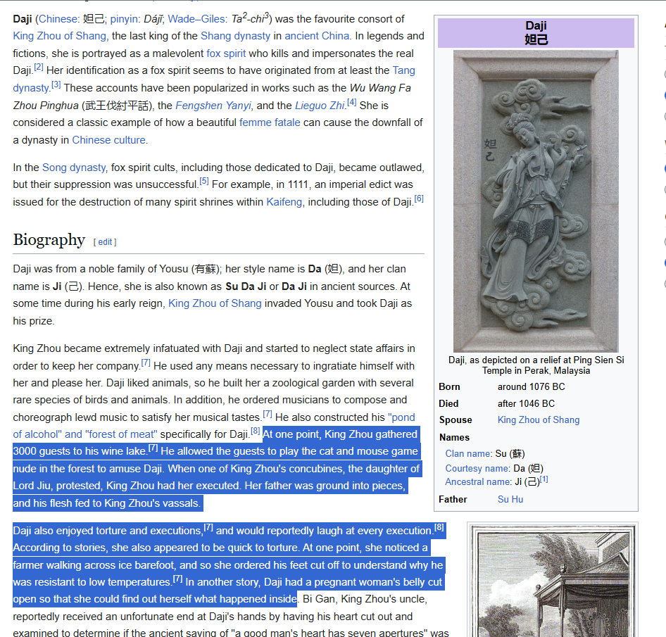This screenshot has height=637, width=666.
Task: Open citation 7 after 'low temperatures'
Action: click(x=178, y=579)
